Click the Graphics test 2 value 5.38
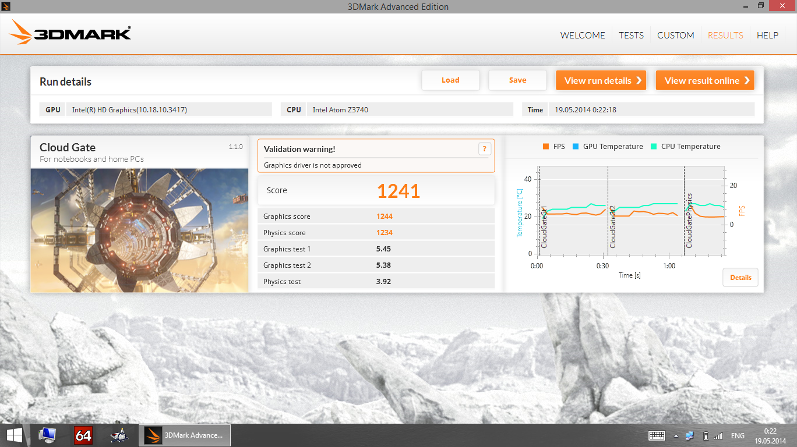This screenshot has height=447, width=797. pyautogui.click(x=383, y=265)
